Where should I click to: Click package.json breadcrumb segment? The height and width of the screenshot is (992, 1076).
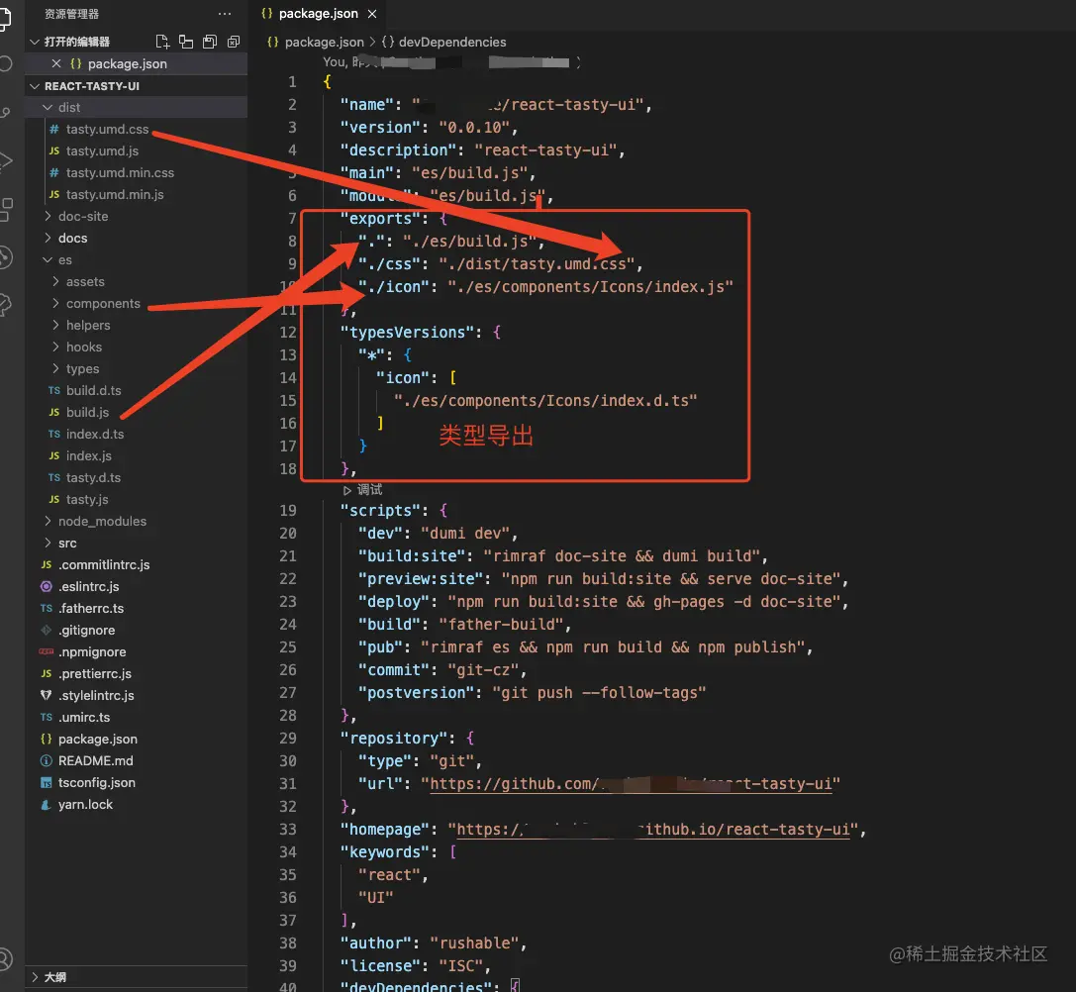click(324, 42)
